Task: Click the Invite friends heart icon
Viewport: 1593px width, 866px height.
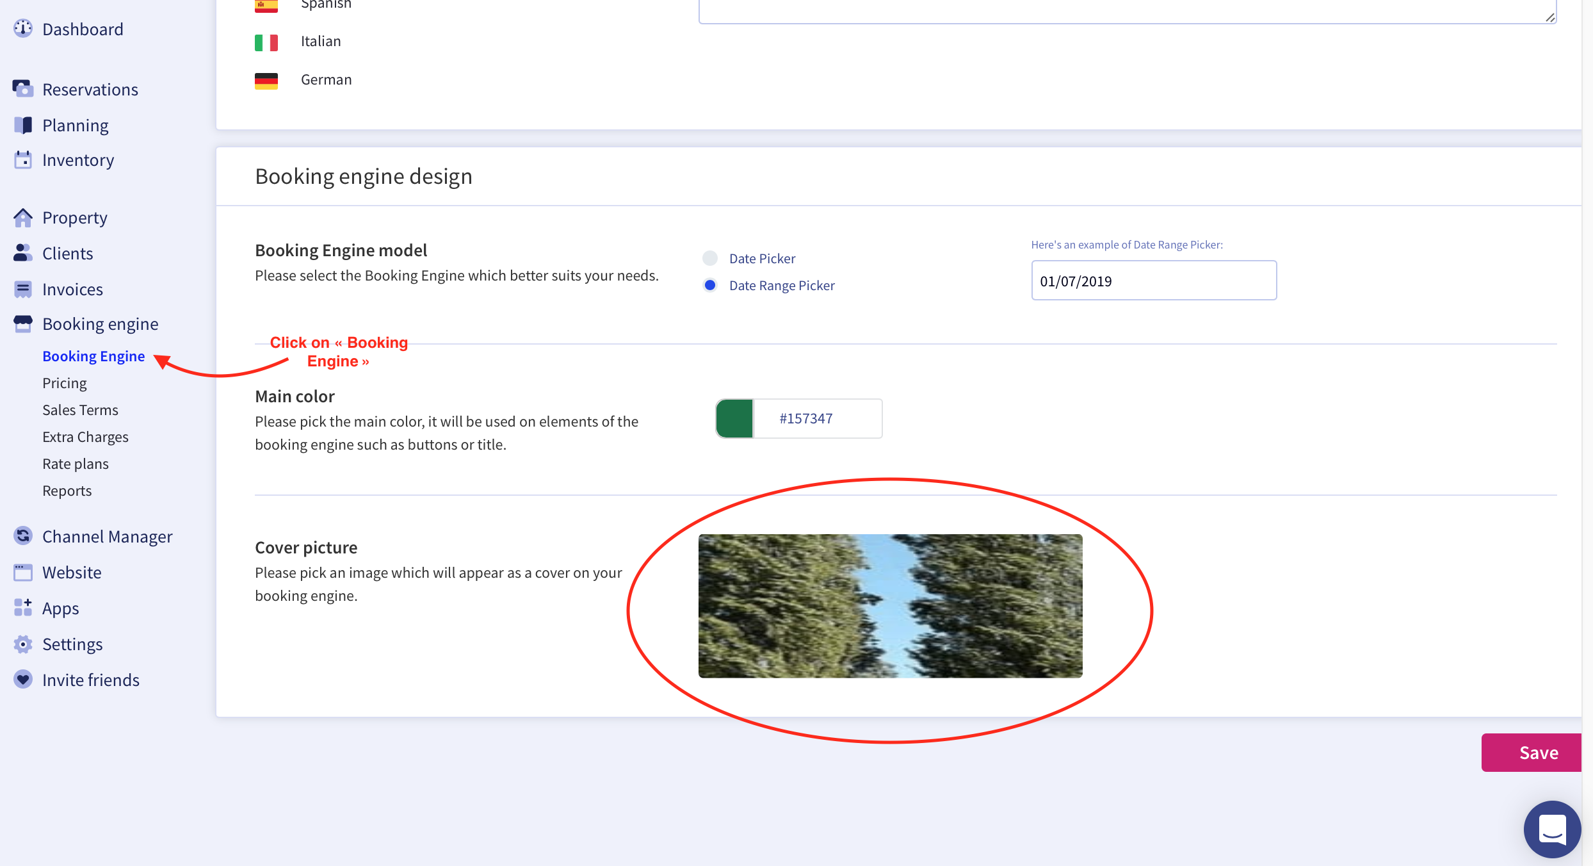Action: 23,680
